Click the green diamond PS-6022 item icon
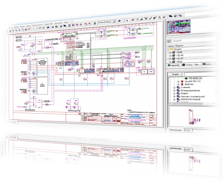The height and width of the screenshot is (181, 223). coord(186,78)
